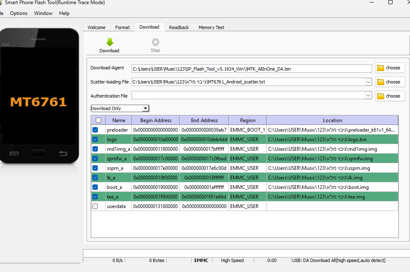Screen dimensions: 410x272
Task: Enable the userdata partition checkbox
Action: tap(95, 206)
